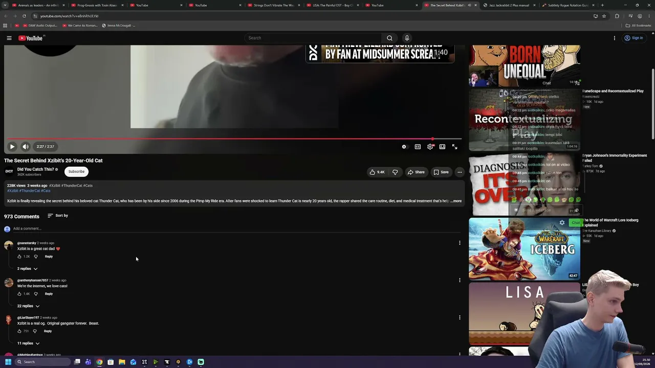Subscribe to Did You Catch This?
Image resolution: width=655 pixels, height=368 pixels.
click(x=76, y=171)
